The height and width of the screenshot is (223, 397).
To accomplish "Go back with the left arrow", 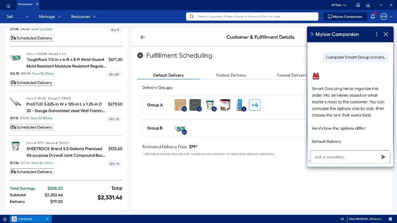I will [x=143, y=37].
